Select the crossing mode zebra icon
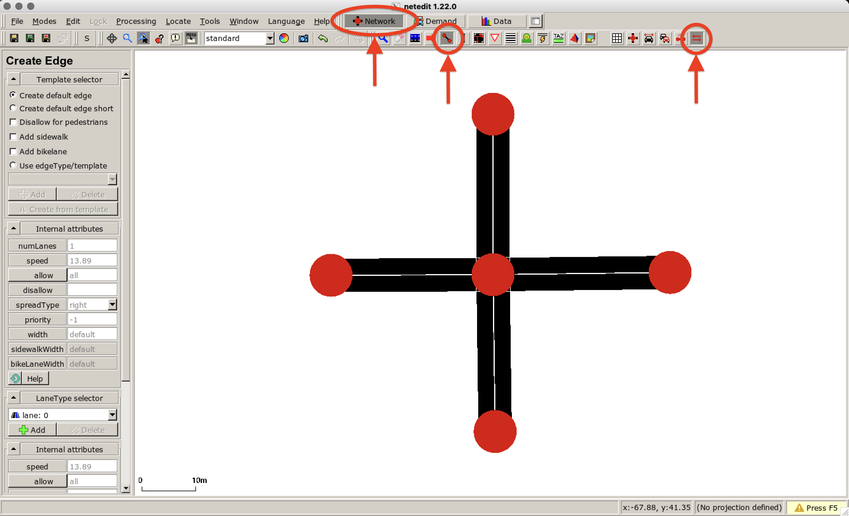This screenshot has width=849, height=516. pyautogui.click(x=511, y=39)
